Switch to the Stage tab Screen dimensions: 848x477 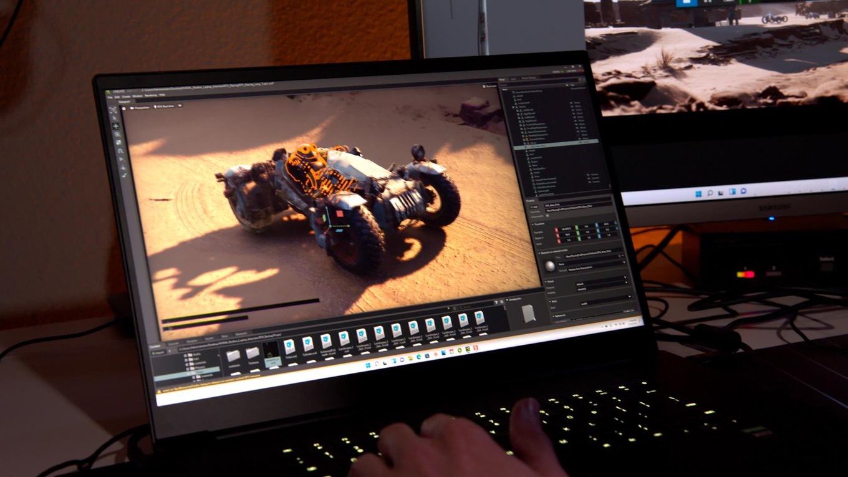coord(502,79)
